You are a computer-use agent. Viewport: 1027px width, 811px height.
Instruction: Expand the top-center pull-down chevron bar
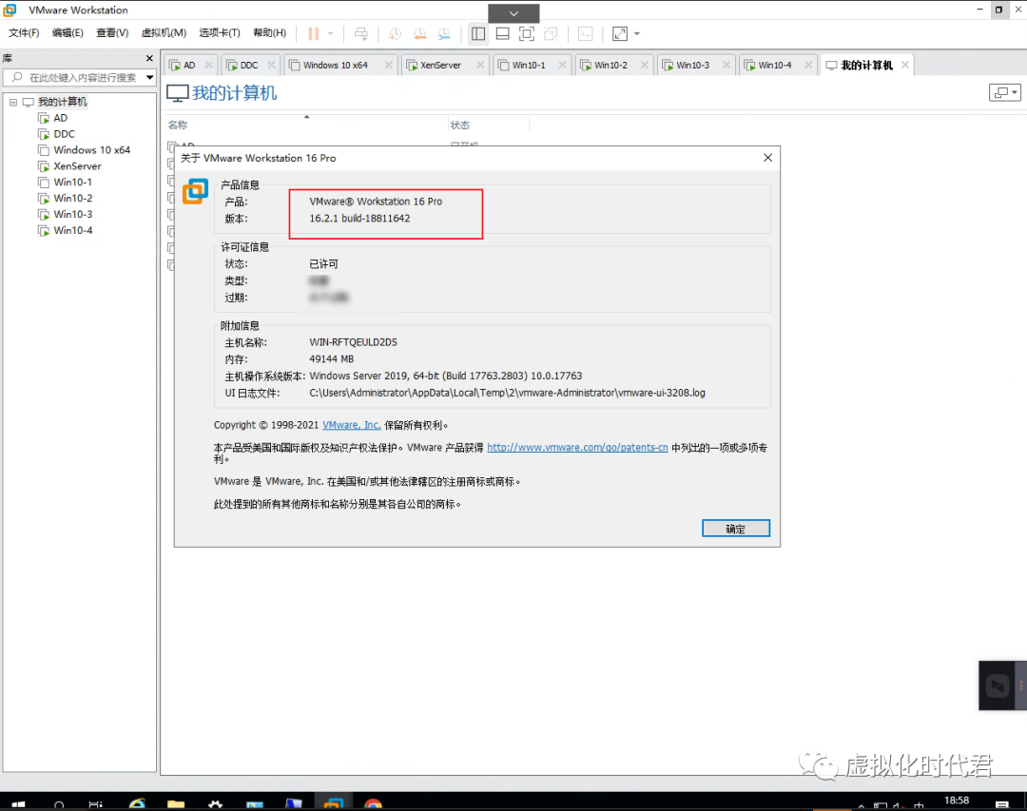[x=513, y=13]
